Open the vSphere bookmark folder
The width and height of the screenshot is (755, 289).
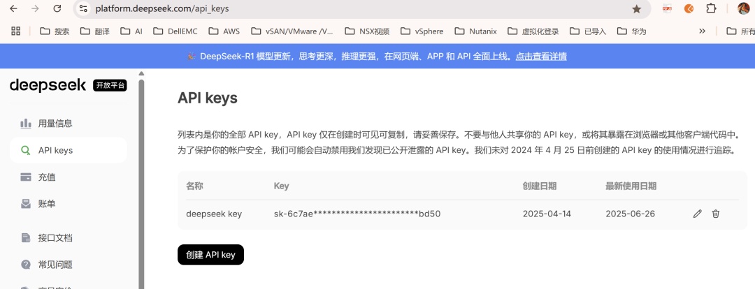(422, 31)
